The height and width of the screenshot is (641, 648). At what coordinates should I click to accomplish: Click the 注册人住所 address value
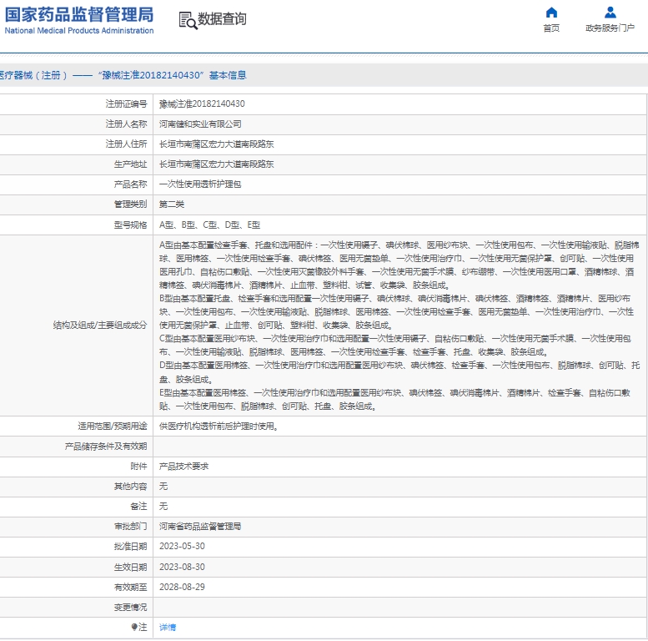point(217,144)
